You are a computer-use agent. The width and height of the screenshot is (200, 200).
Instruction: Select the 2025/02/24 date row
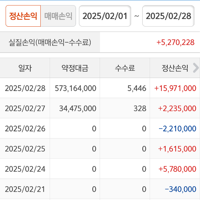(x=25, y=169)
